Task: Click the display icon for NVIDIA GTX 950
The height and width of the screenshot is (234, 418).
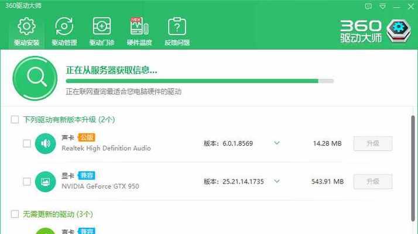Action: tap(45, 182)
